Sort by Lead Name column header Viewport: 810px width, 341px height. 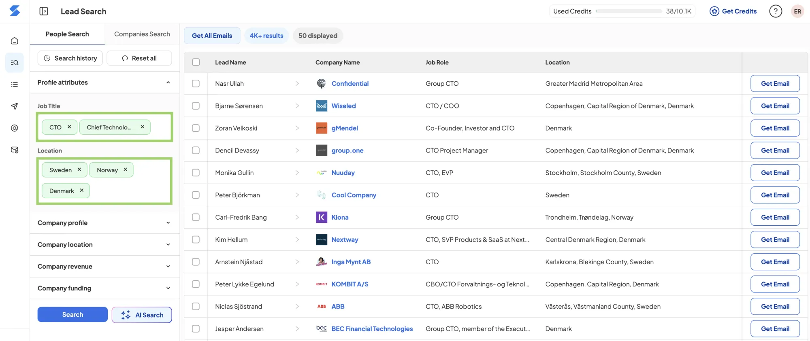[230, 62]
